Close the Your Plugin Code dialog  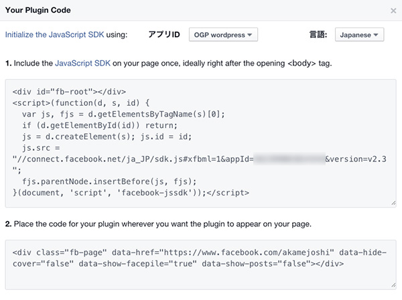tap(393, 11)
